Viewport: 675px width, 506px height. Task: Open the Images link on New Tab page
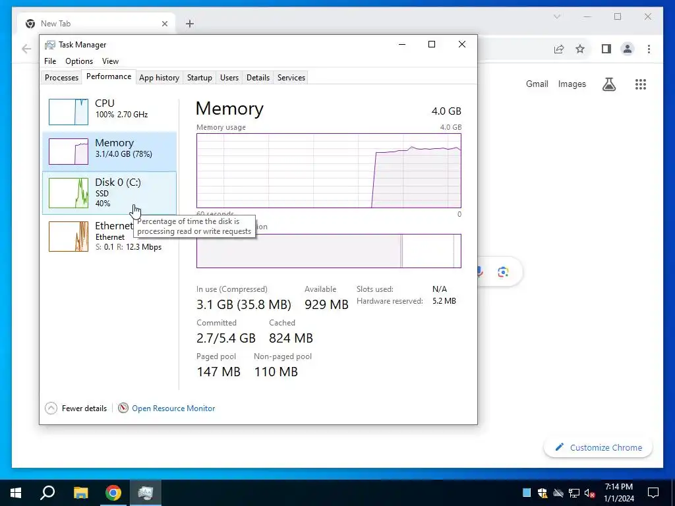click(572, 84)
